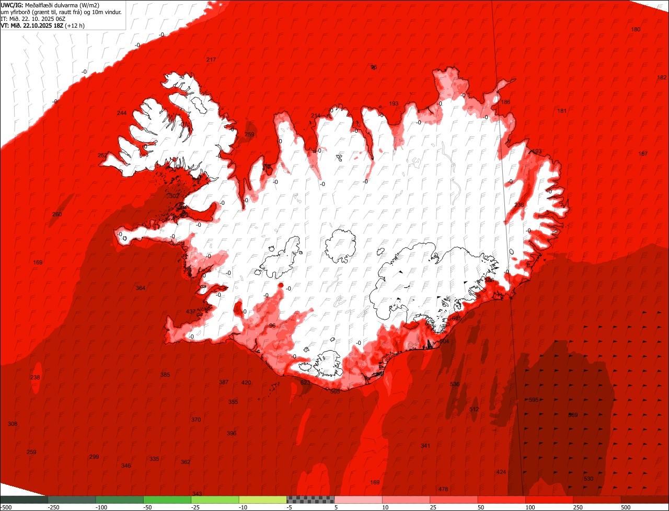Click the legend label '-250'
This screenshot has width=669, height=511.
pos(53,507)
